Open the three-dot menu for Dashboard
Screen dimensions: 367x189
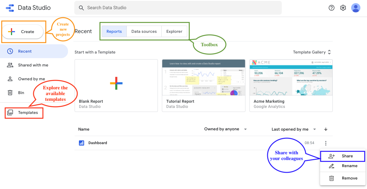[326, 143]
